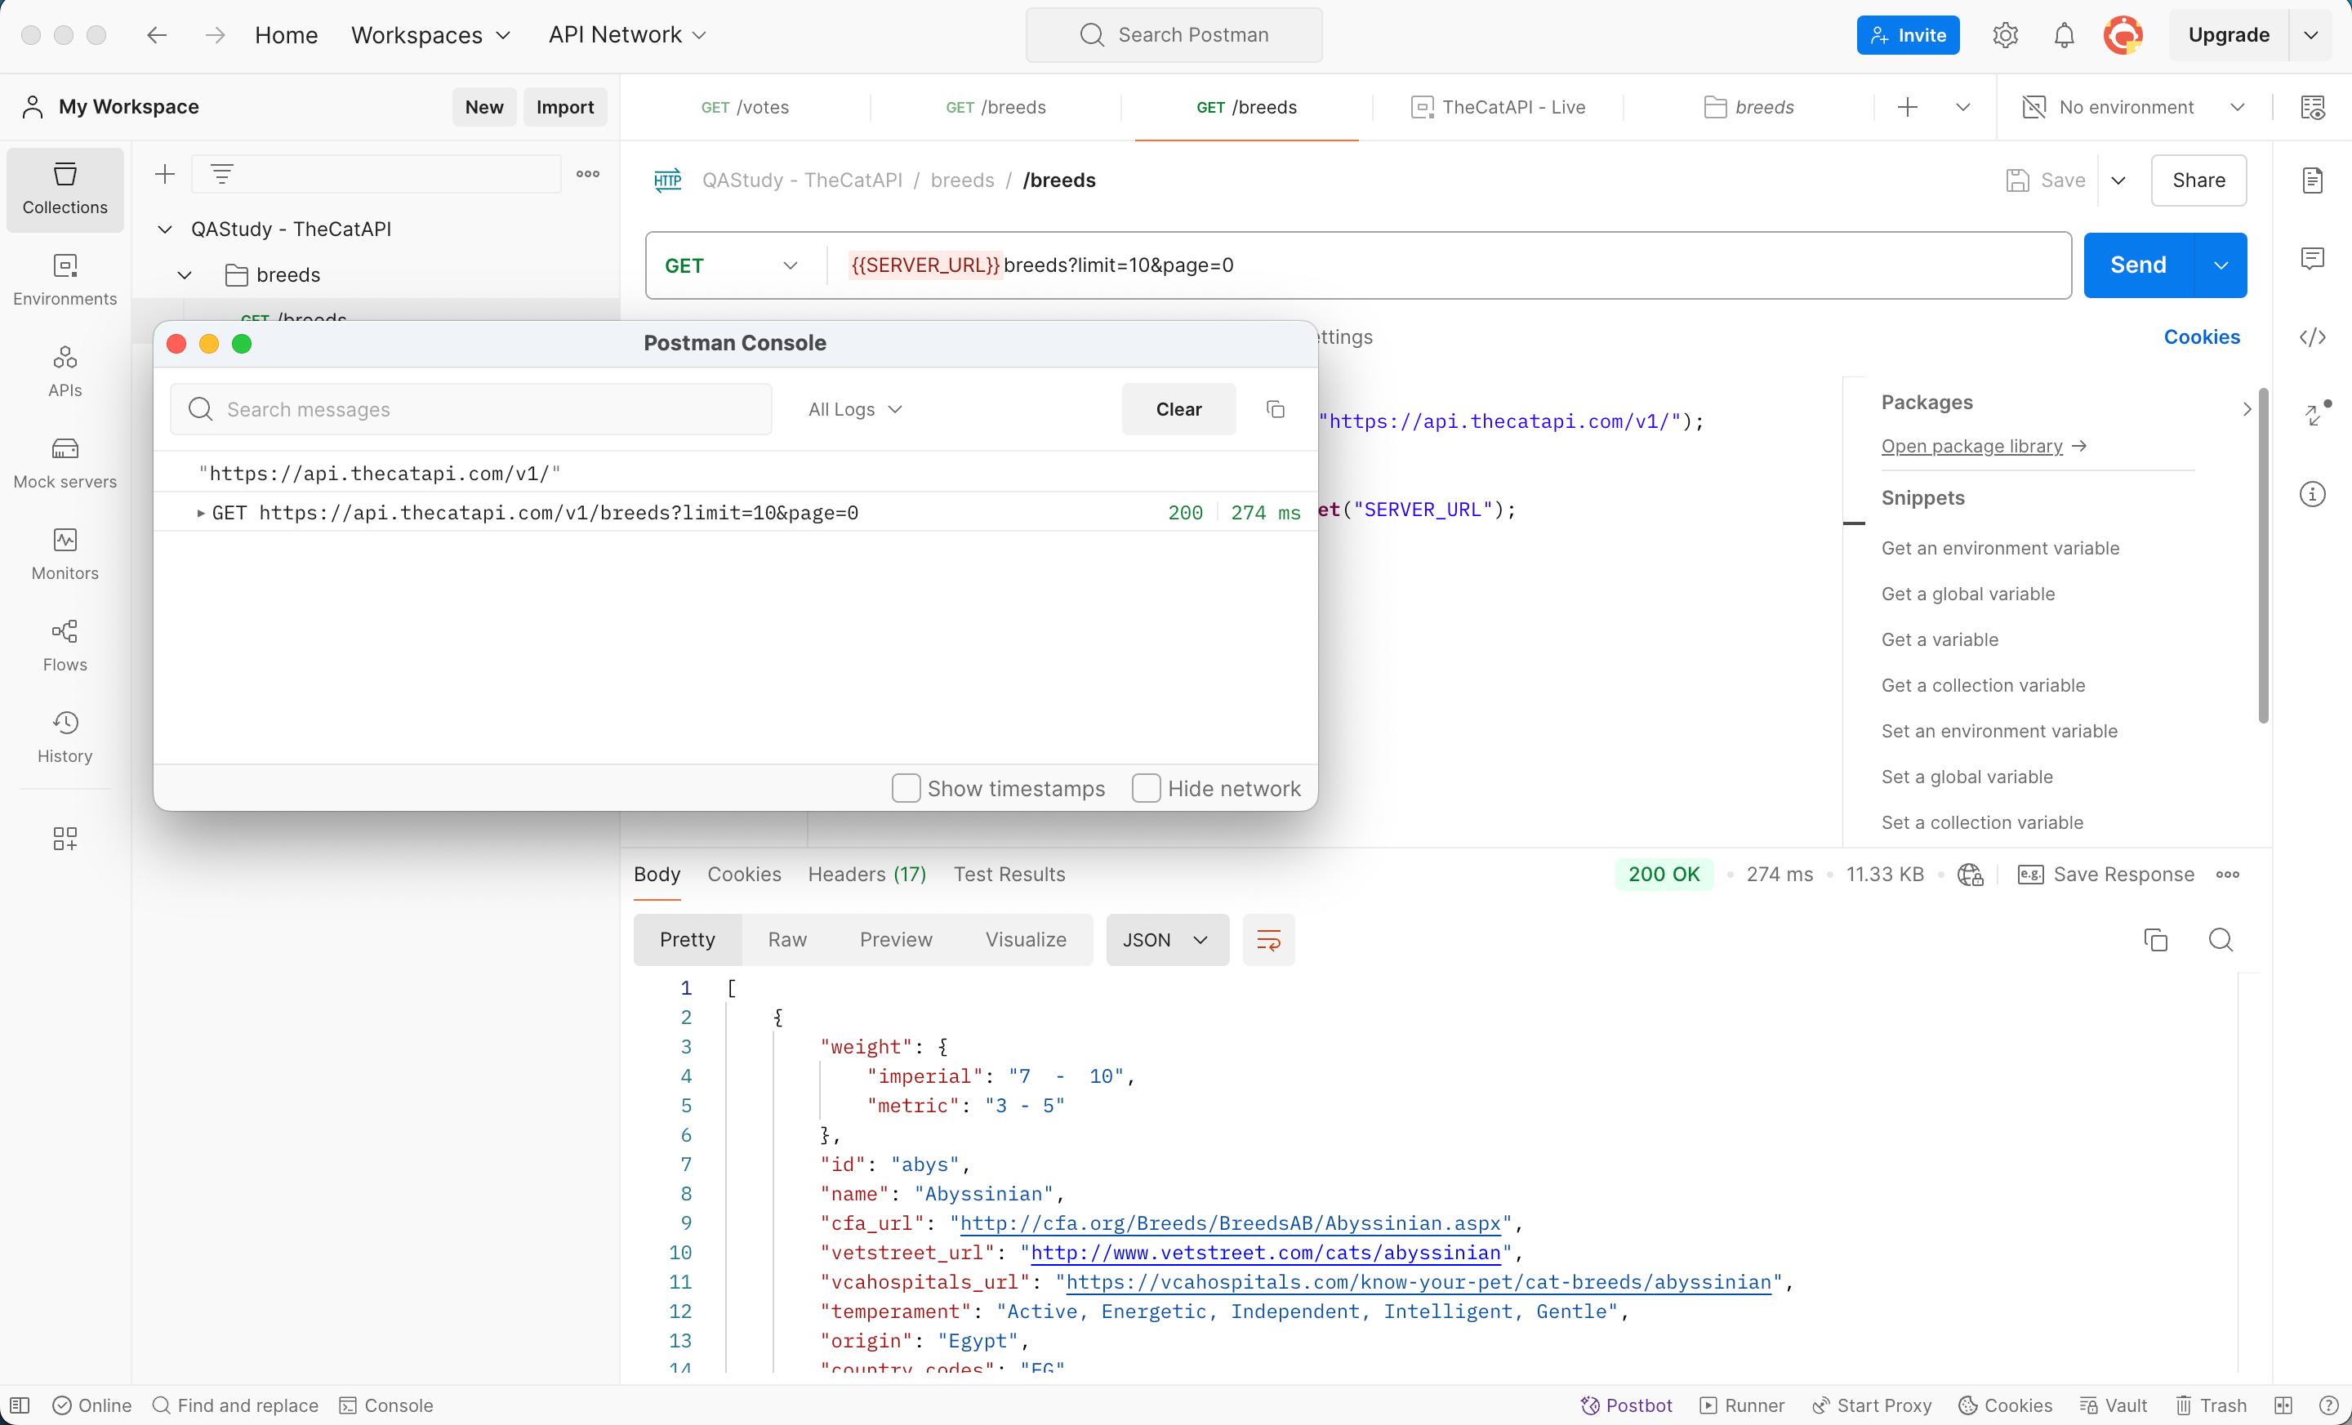The width and height of the screenshot is (2352, 1425).
Task: Open the Environments sidebar panel
Action: 65,281
